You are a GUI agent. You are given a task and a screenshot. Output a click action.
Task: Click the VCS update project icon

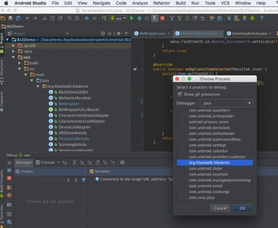[172, 18]
